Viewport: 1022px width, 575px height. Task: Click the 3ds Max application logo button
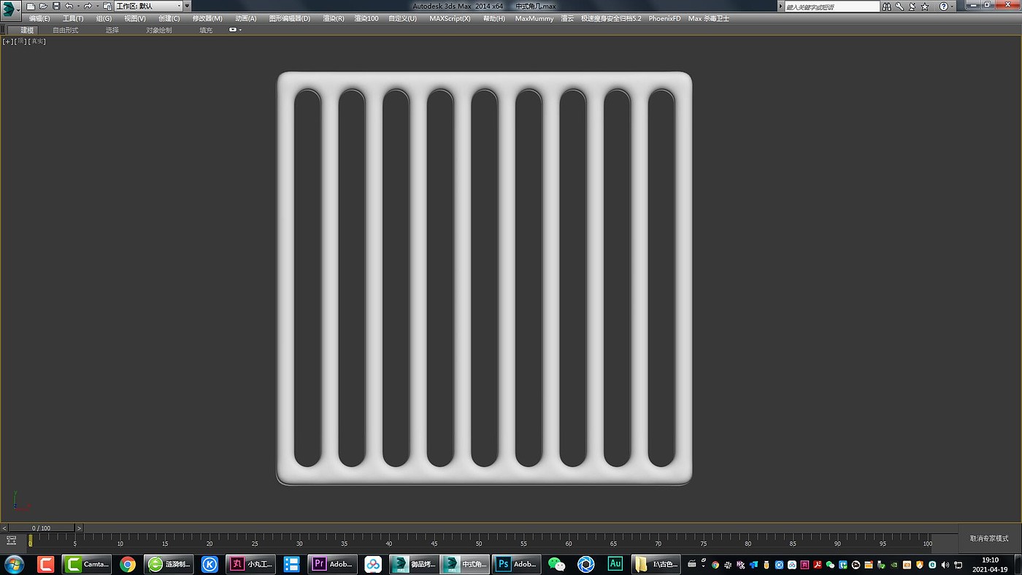click(x=9, y=9)
